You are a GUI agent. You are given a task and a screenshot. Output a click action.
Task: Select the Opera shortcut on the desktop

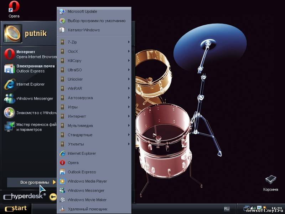(x=14, y=10)
